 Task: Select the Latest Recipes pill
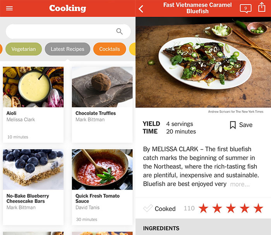[x=67, y=49]
